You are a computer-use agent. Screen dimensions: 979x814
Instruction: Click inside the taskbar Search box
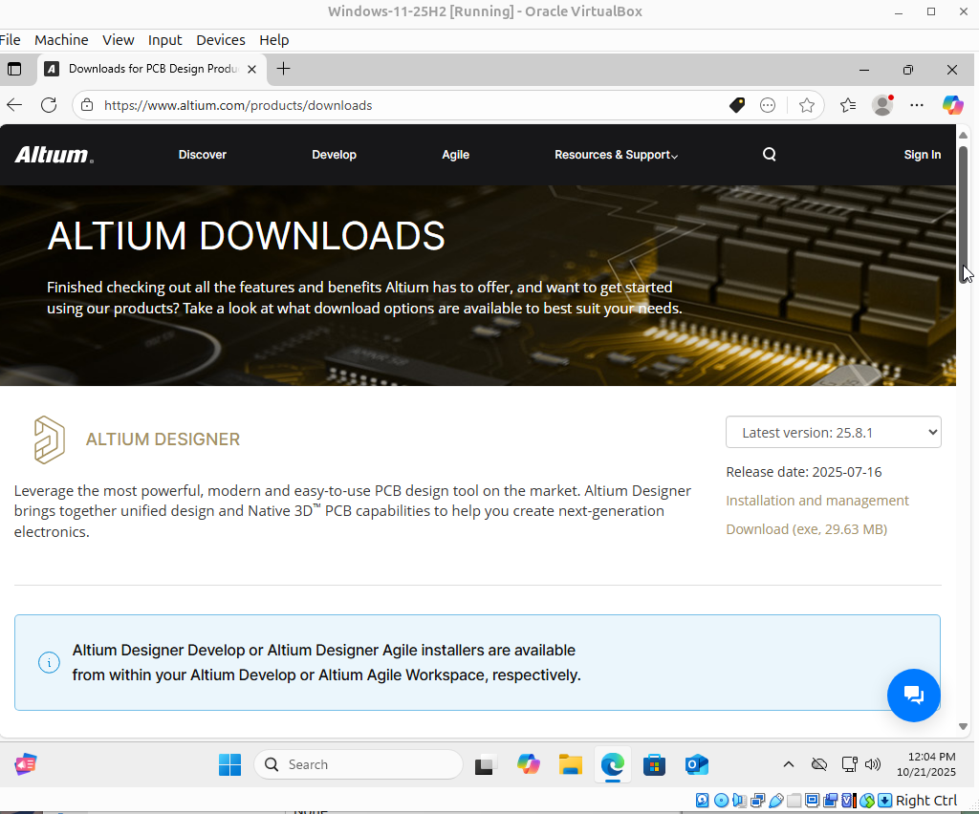coord(359,764)
